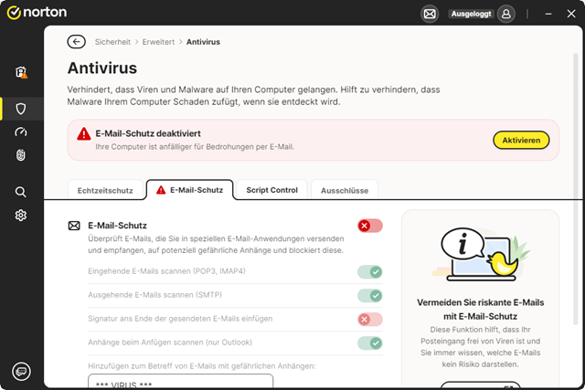This screenshot has height=390, width=585.
Task: Open the search magnifier icon in sidebar
Action: (x=21, y=192)
